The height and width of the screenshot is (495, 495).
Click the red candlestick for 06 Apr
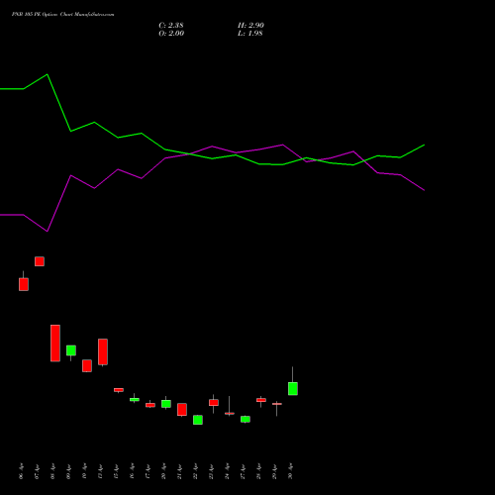24,284
